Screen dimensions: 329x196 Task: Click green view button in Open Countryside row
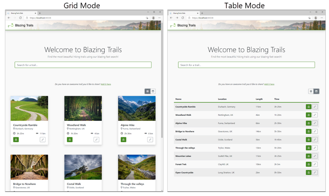[308, 173]
